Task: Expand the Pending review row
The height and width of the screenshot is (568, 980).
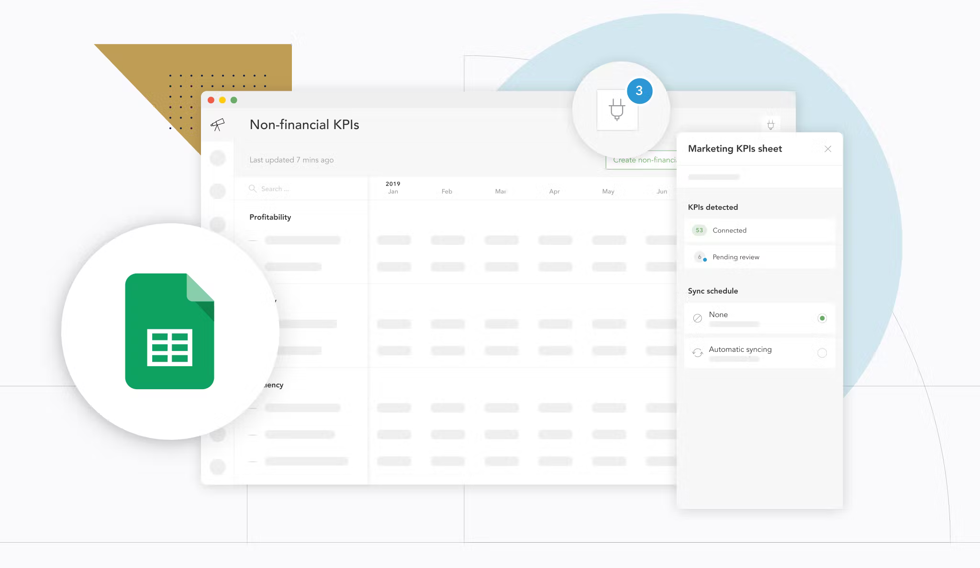Action: pyautogui.click(x=736, y=257)
